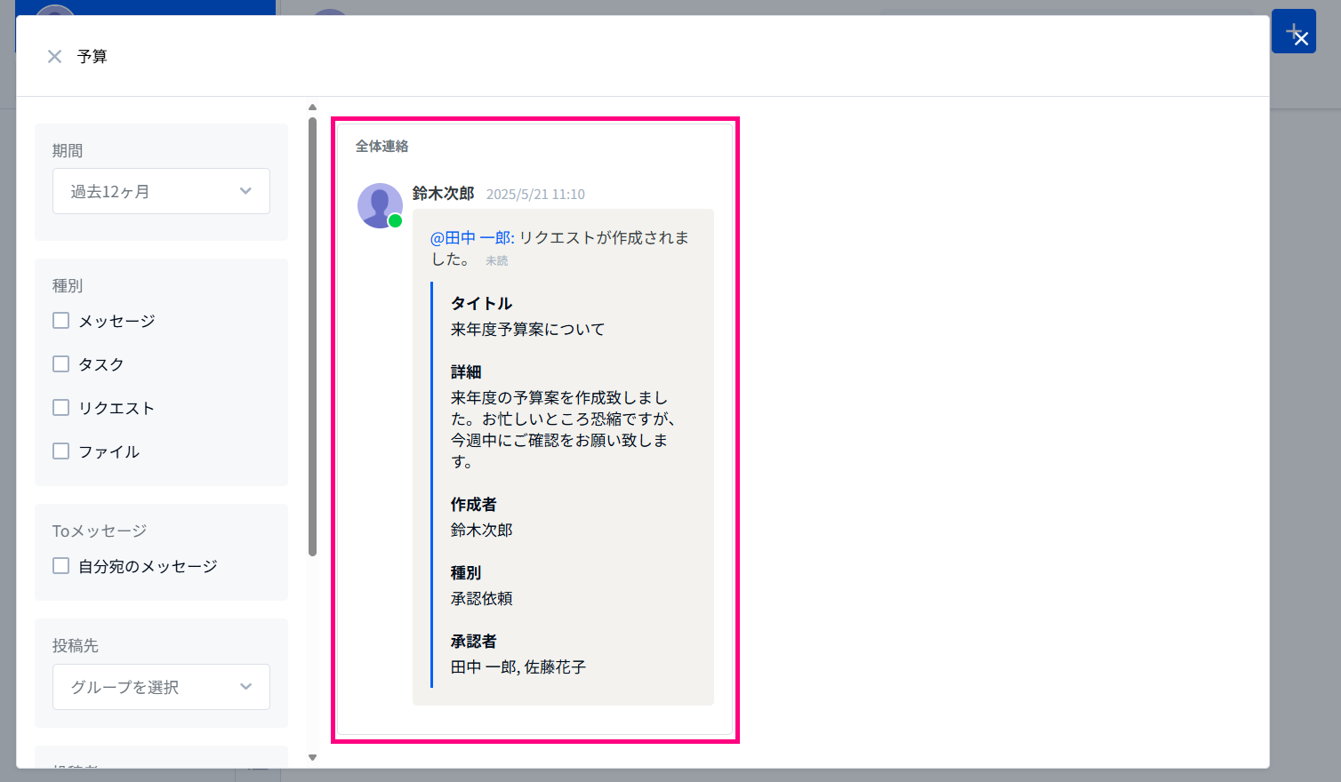Click the 未読 status label
Image resolution: width=1341 pixels, height=782 pixels.
(497, 261)
